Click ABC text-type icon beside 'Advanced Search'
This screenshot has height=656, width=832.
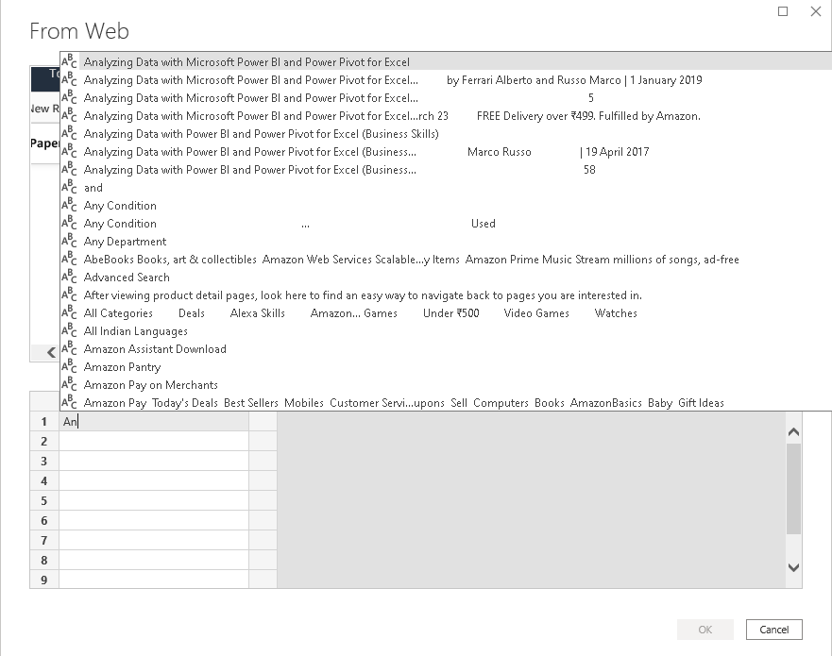click(x=69, y=277)
